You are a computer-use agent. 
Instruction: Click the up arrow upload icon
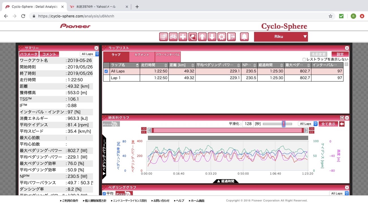tap(202, 37)
